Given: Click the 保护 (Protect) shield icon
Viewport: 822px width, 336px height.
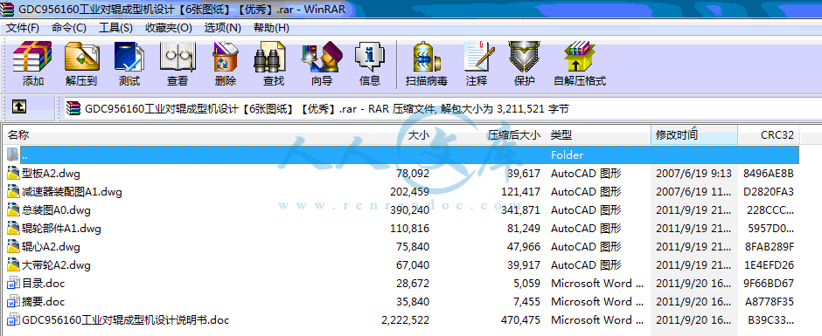Looking at the screenshot, I should coord(524,57).
